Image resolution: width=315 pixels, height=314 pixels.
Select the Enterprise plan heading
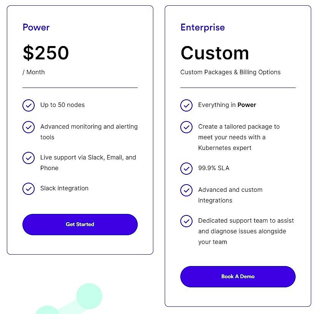(x=203, y=27)
